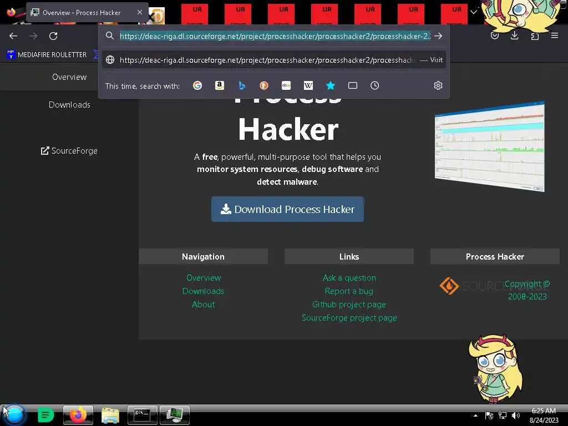This screenshot has height=426, width=568.
Task: Search this time with Amazon
Action: pos(220,85)
